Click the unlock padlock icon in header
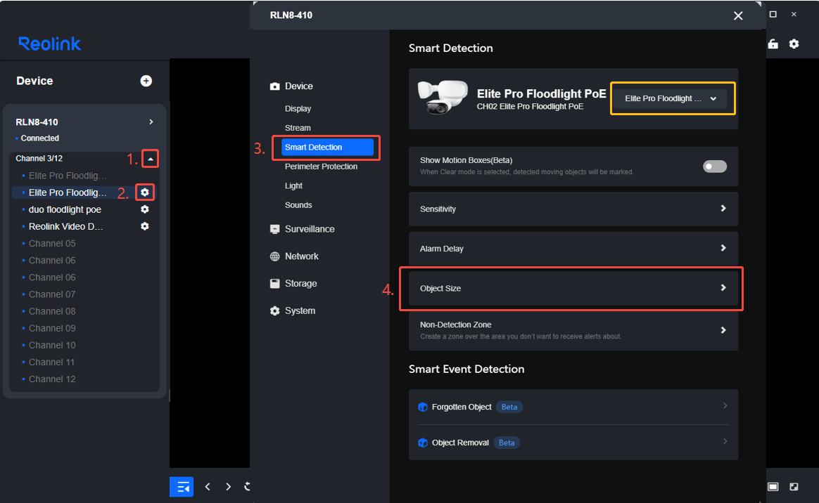 pos(773,44)
